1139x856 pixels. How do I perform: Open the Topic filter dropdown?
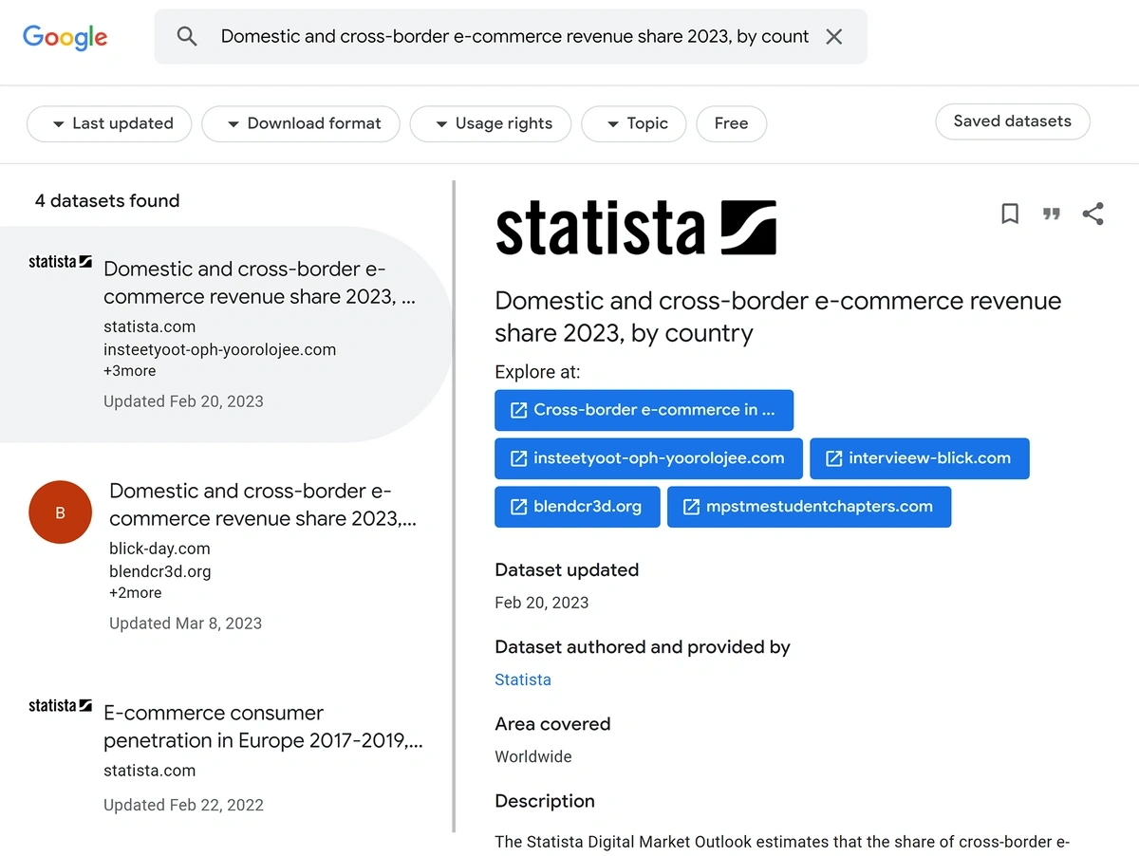(634, 123)
